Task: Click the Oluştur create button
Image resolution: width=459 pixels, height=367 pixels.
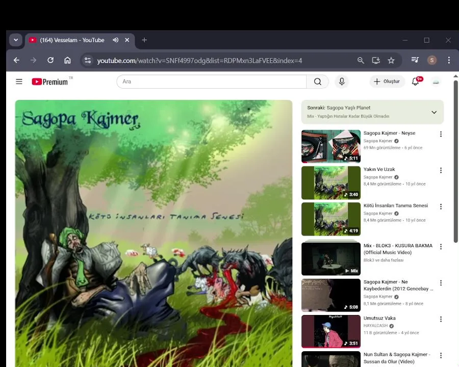Action: coord(387,82)
